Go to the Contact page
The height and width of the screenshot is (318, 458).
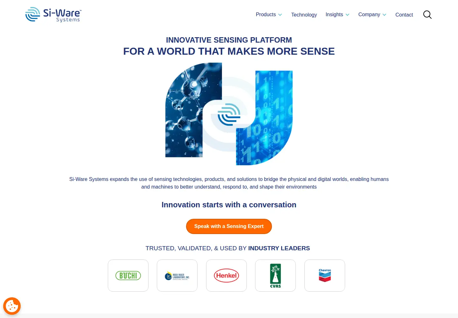(x=404, y=15)
